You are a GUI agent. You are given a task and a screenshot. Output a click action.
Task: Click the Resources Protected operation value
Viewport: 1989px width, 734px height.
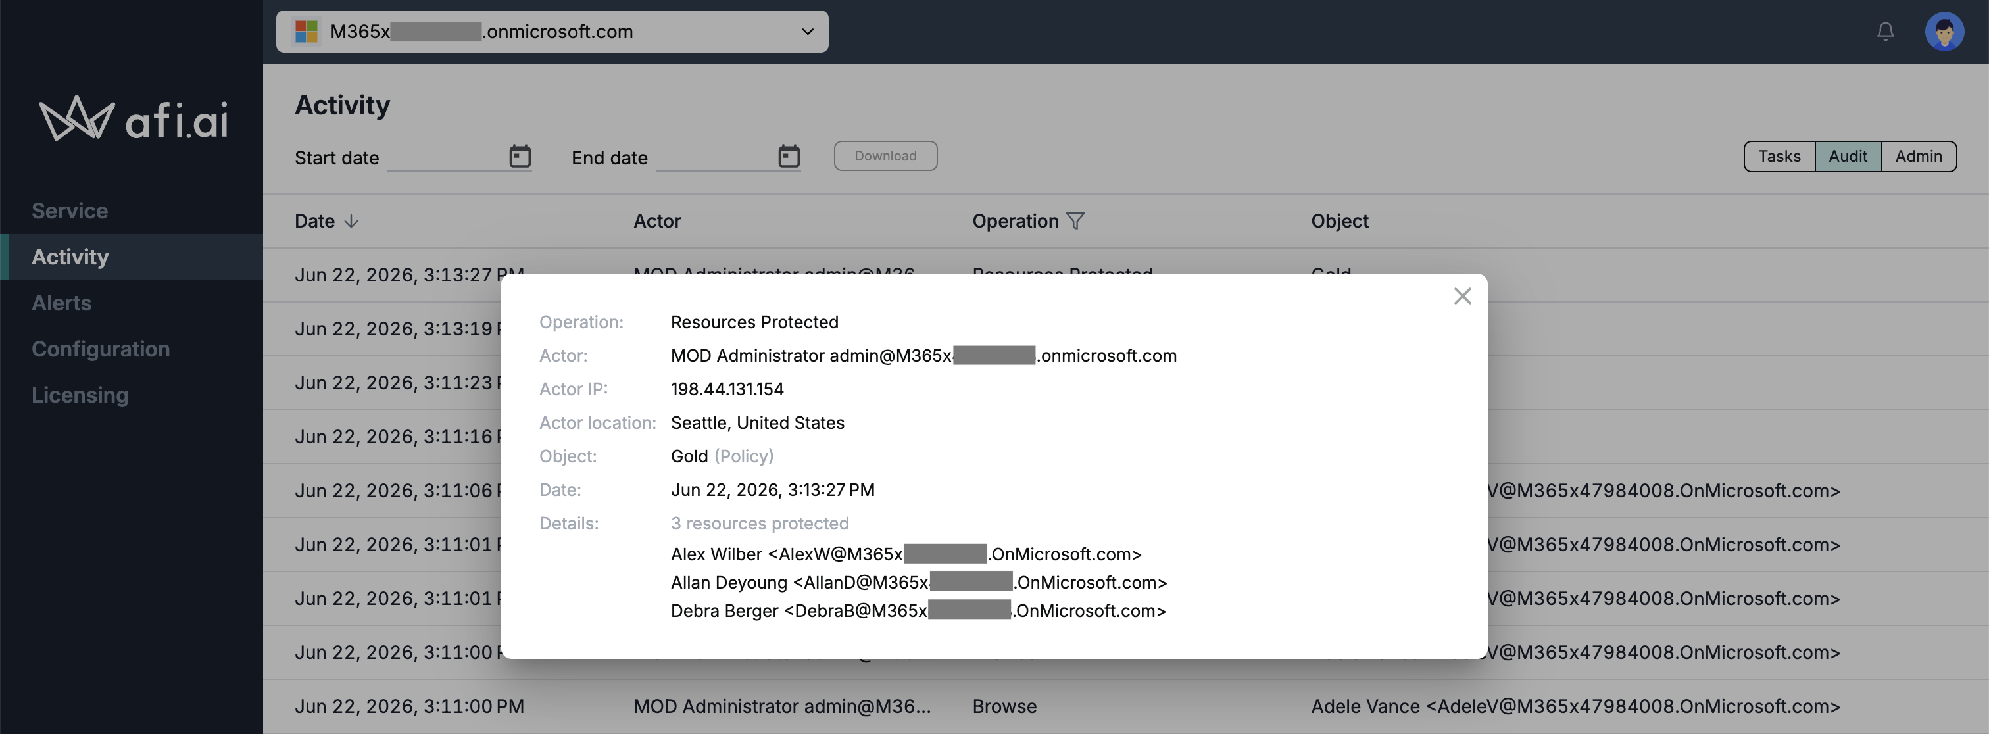tap(754, 322)
